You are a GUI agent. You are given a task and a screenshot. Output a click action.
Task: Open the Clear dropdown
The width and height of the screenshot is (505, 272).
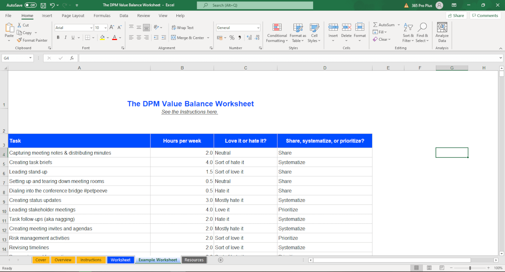381,40
